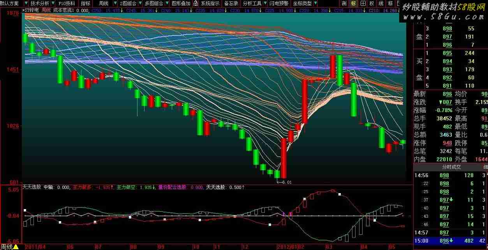Click the 2011/04 date on the time axis

[x=35, y=246]
